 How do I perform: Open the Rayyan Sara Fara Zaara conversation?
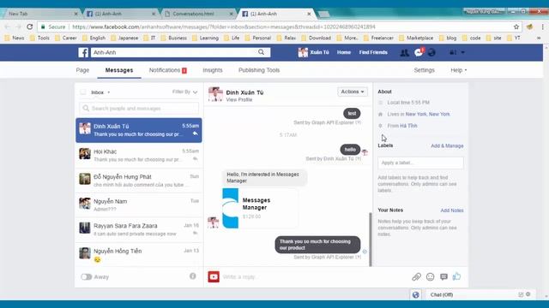(139, 230)
